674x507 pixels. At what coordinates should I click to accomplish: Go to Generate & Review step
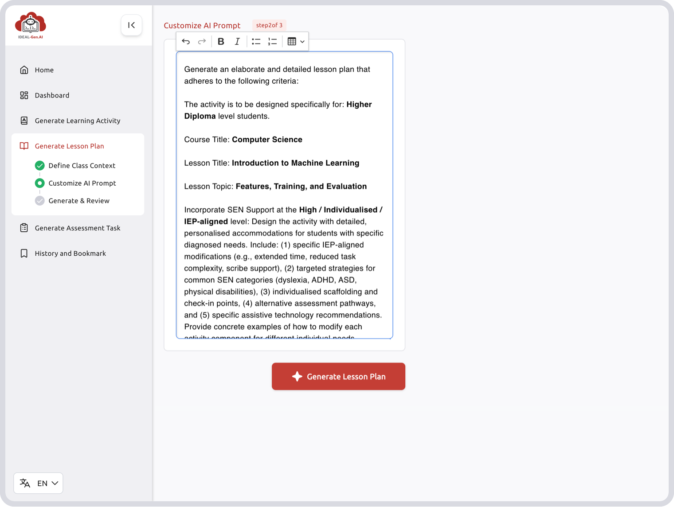[x=79, y=201]
